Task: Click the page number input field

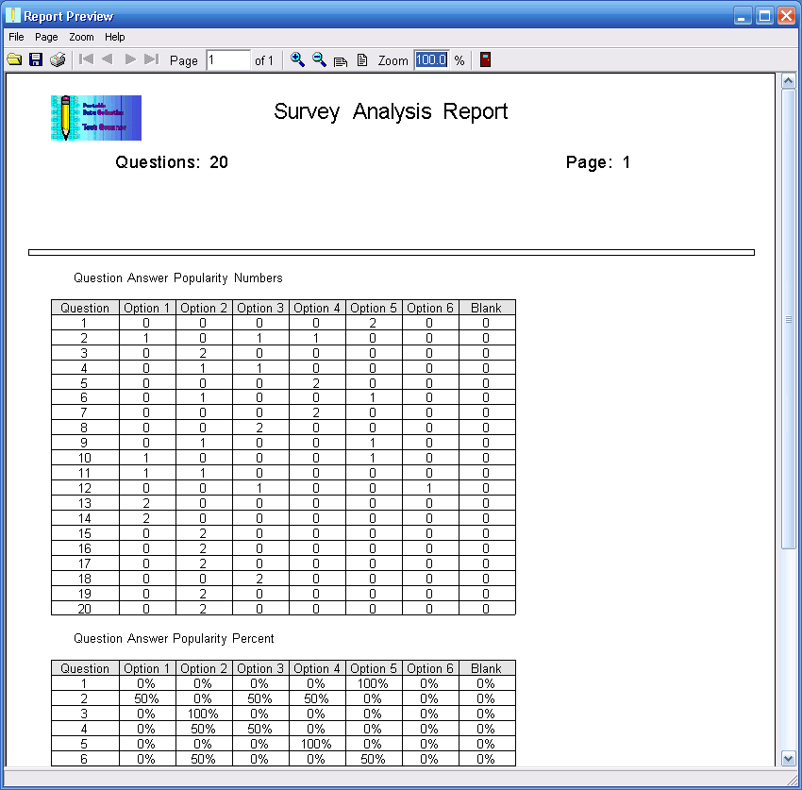Action: 228,60
